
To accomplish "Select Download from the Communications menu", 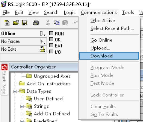I will point(109,56).
